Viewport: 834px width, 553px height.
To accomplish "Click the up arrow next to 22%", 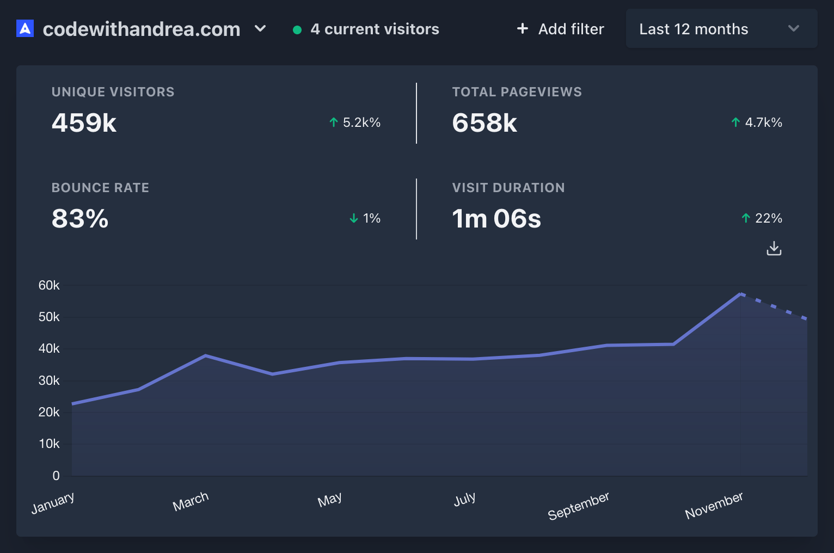I will pyautogui.click(x=745, y=218).
